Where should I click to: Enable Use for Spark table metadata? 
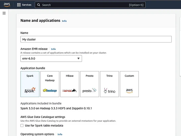click(22, 125)
